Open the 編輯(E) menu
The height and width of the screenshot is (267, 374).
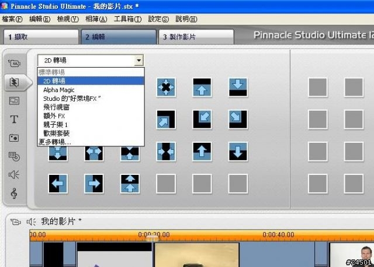[x=40, y=19]
